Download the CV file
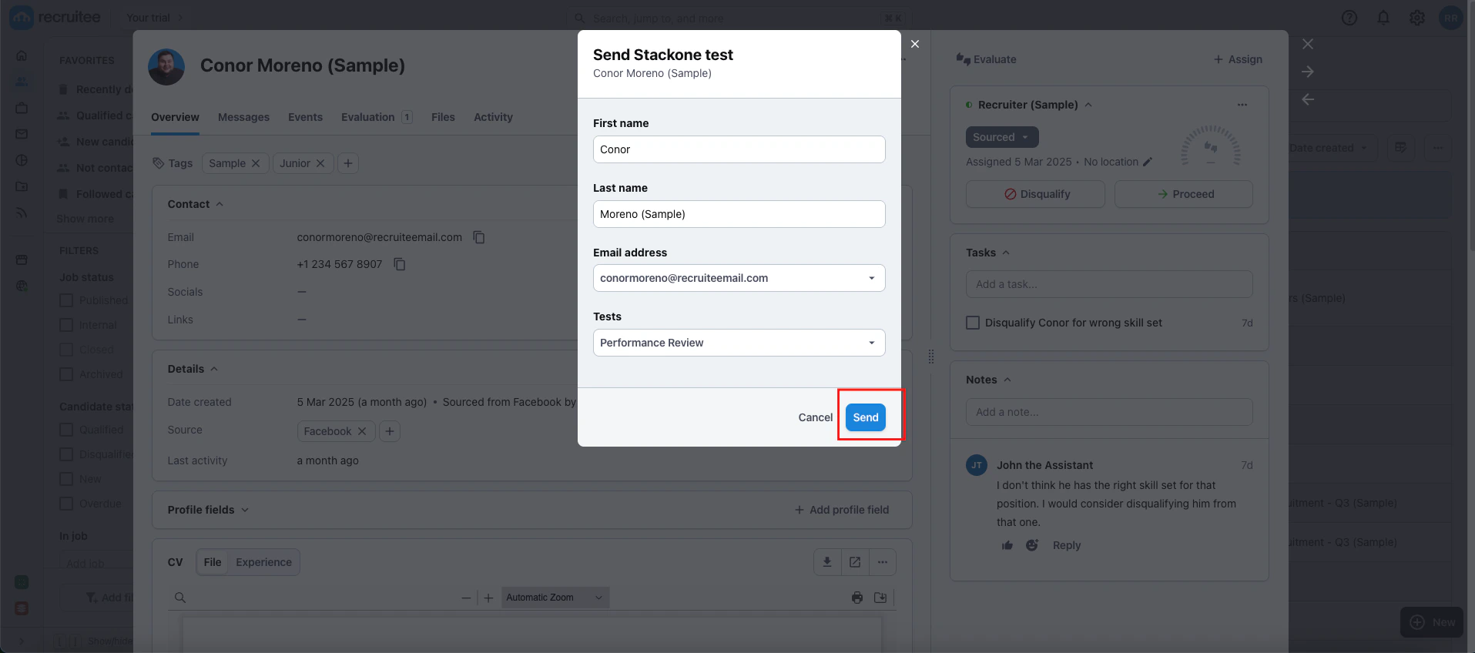 [827, 562]
